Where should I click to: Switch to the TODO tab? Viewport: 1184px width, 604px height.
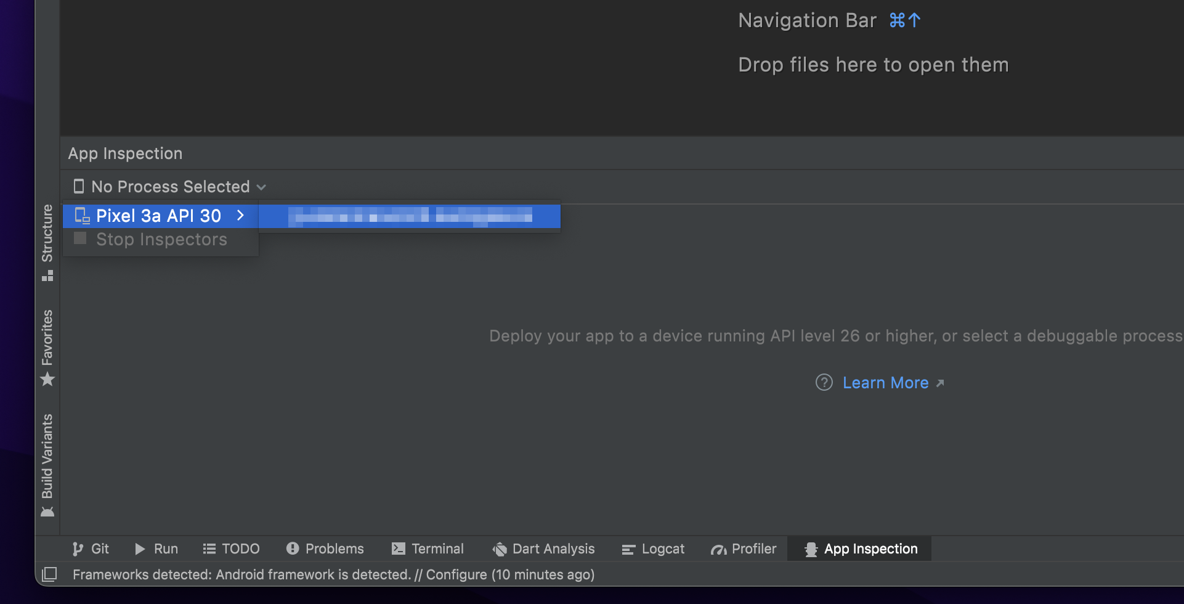coord(231,549)
